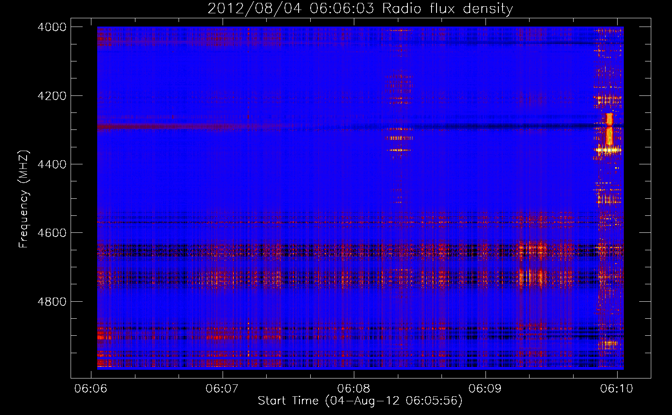Click the 'Start Time (04-Aug-12 06:05:56)' axis label
This screenshot has width=672, height=415.
point(360,401)
